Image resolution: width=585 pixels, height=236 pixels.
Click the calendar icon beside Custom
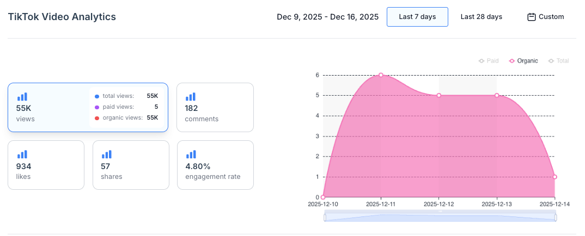[532, 17]
